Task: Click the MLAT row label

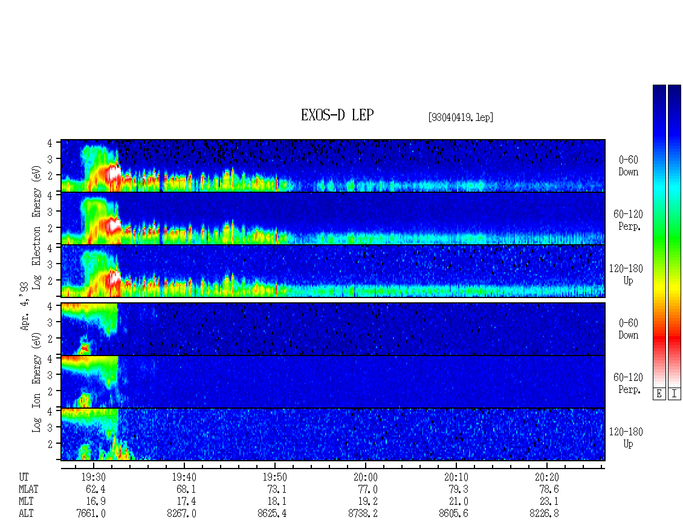Action: pos(28,489)
